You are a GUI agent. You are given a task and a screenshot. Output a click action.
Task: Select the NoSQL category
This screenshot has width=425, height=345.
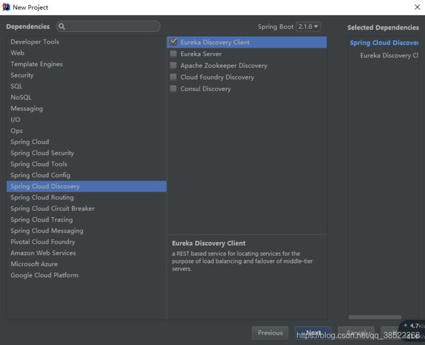(86, 97)
